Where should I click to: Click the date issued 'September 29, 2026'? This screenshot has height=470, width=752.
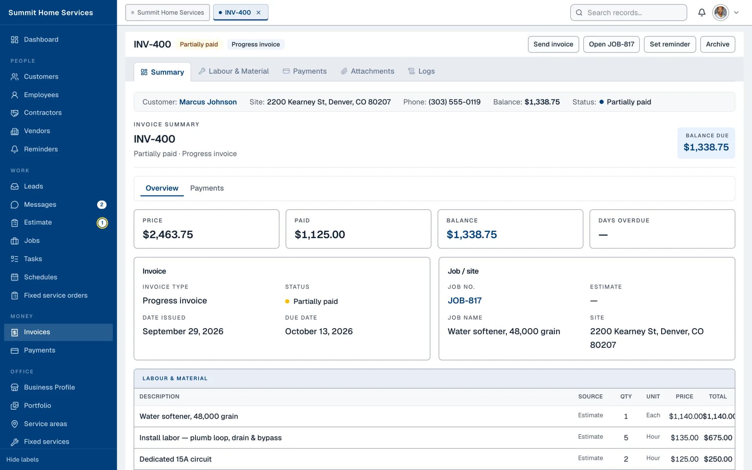[183, 332]
